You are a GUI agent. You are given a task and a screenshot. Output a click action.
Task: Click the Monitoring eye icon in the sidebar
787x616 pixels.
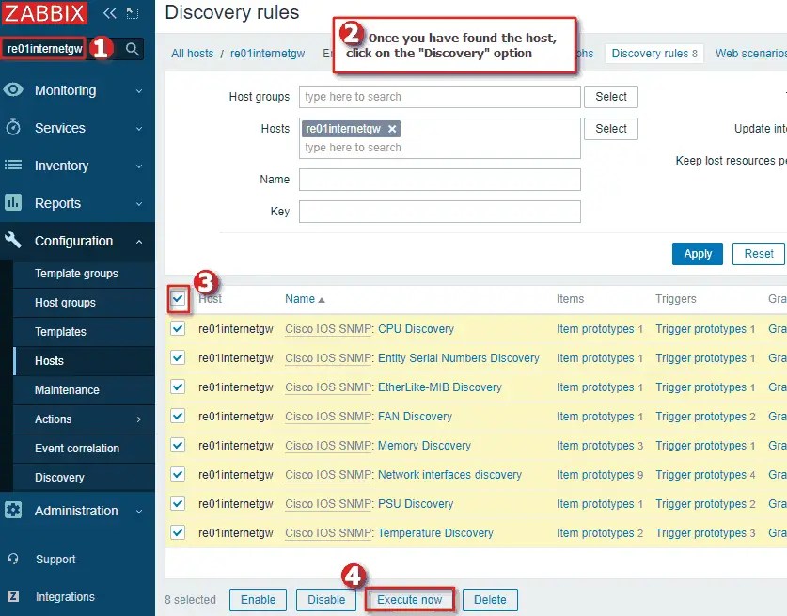tap(15, 90)
